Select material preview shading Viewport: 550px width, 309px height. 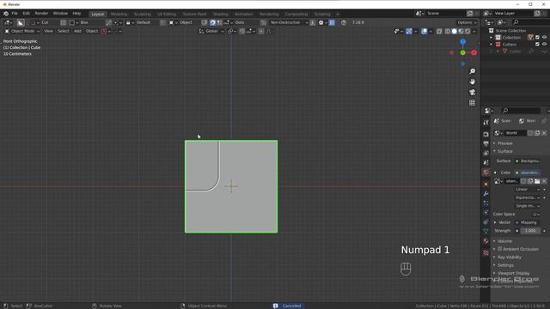point(461,31)
